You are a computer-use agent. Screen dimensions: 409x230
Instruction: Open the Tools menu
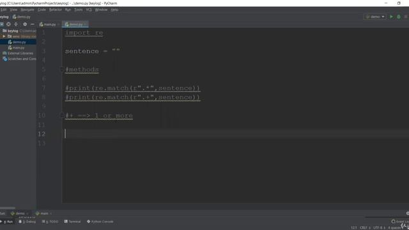click(x=78, y=10)
